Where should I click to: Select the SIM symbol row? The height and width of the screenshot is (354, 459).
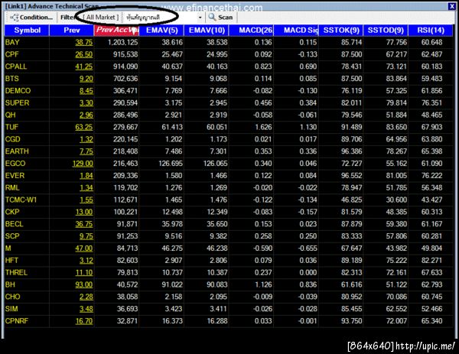point(229,309)
